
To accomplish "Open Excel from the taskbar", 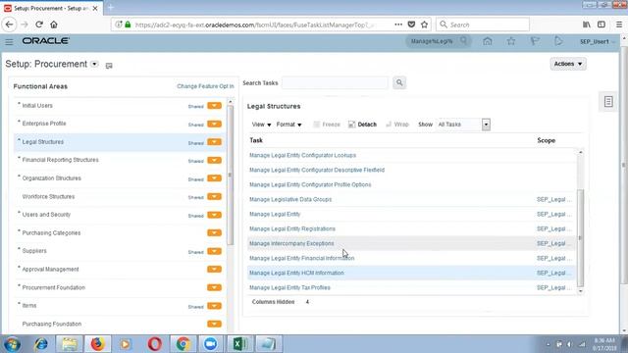I will point(240,344).
